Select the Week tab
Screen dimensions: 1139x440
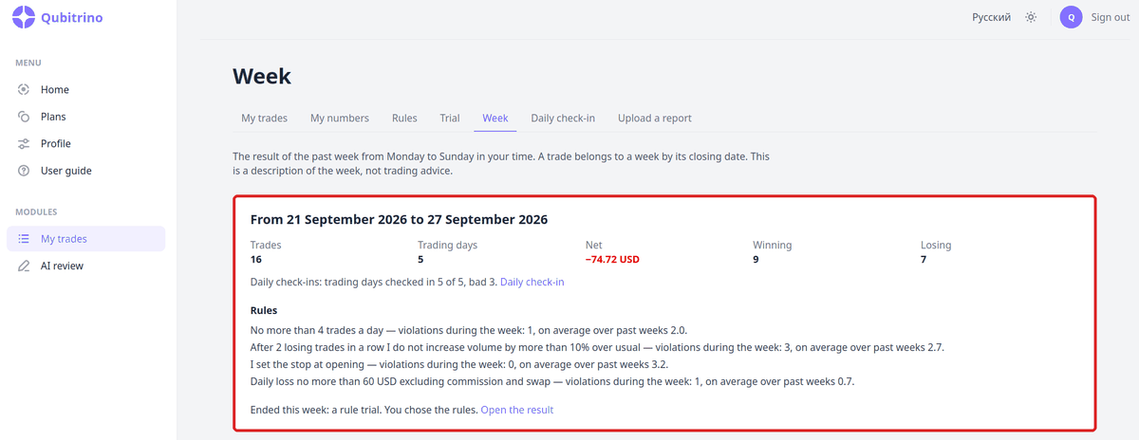[495, 119]
